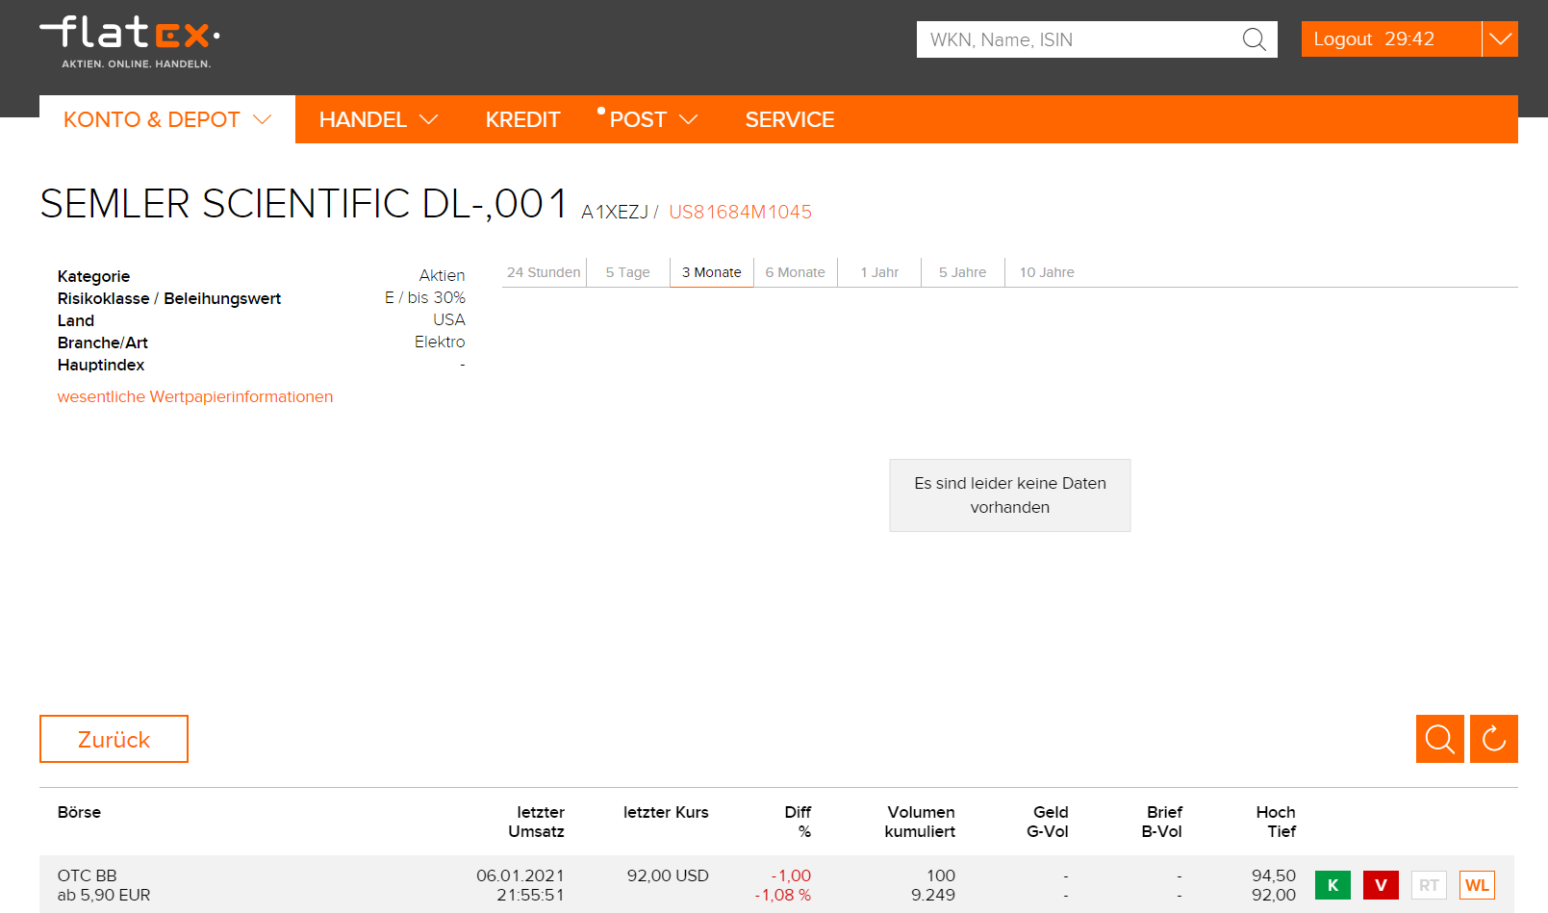Select the 5 Tage chart tab

(627, 272)
